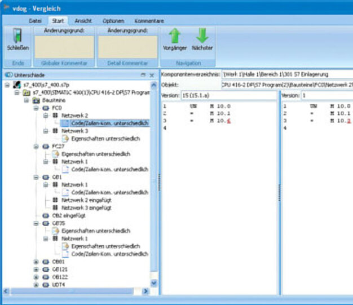Click the s7_400.s7p project icon
The width and height of the screenshot is (353, 305).
click(17, 85)
